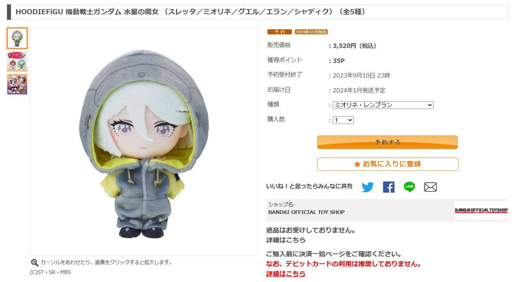The height and width of the screenshot is (282, 522).
Task: Click the star on favorites button
Action: [357, 164]
